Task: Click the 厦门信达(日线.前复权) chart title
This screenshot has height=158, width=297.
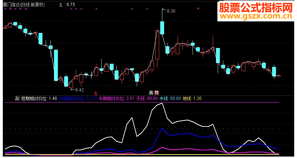Action: [x=24, y=5]
